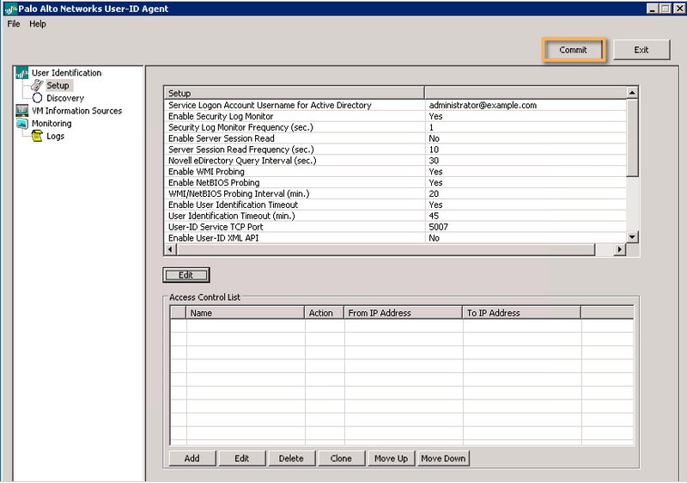The image size is (687, 483).
Task: Clone the selected access control entry
Action: point(341,458)
